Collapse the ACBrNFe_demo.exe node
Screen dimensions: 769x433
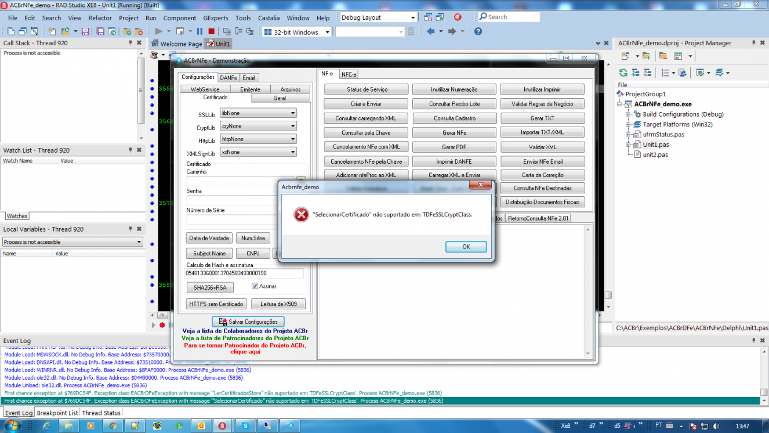tap(620, 104)
